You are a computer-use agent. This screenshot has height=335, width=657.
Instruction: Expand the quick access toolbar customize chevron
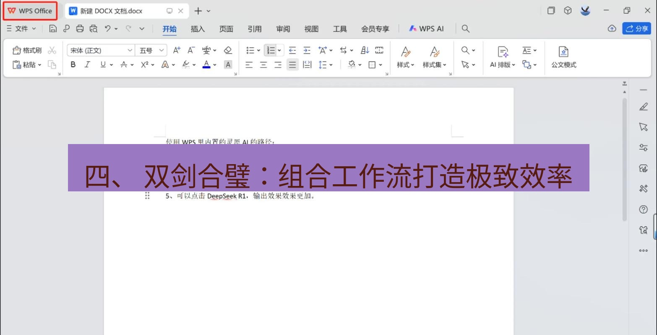tap(142, 28)
